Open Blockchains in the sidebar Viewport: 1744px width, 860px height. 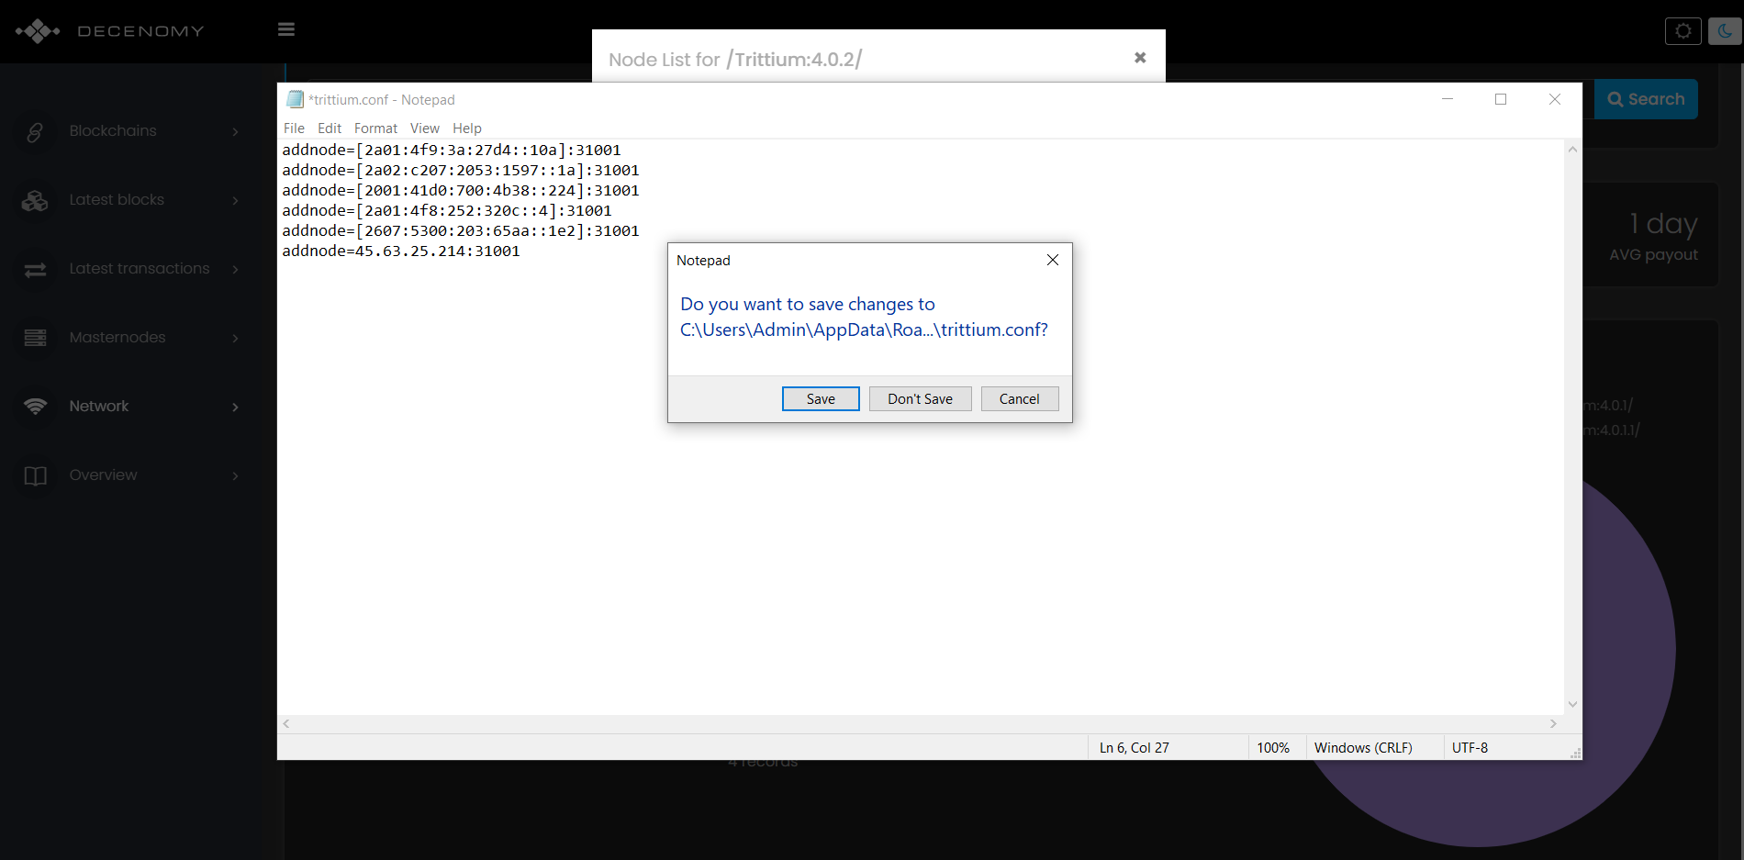point(113,131)
